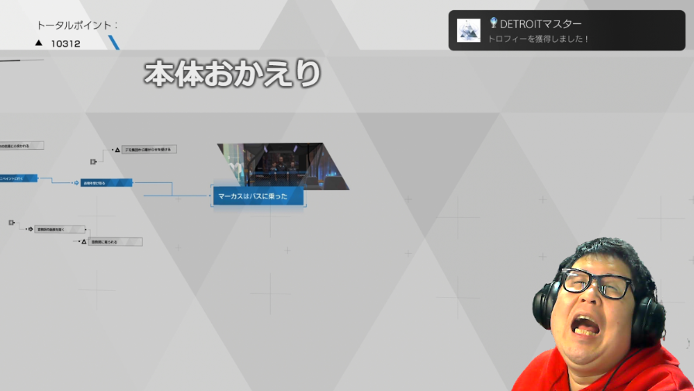Click the arrow icon before 説教を聞く node
Image resolution: width=694 pixels, height=391 pixels.
pos(30,229)
